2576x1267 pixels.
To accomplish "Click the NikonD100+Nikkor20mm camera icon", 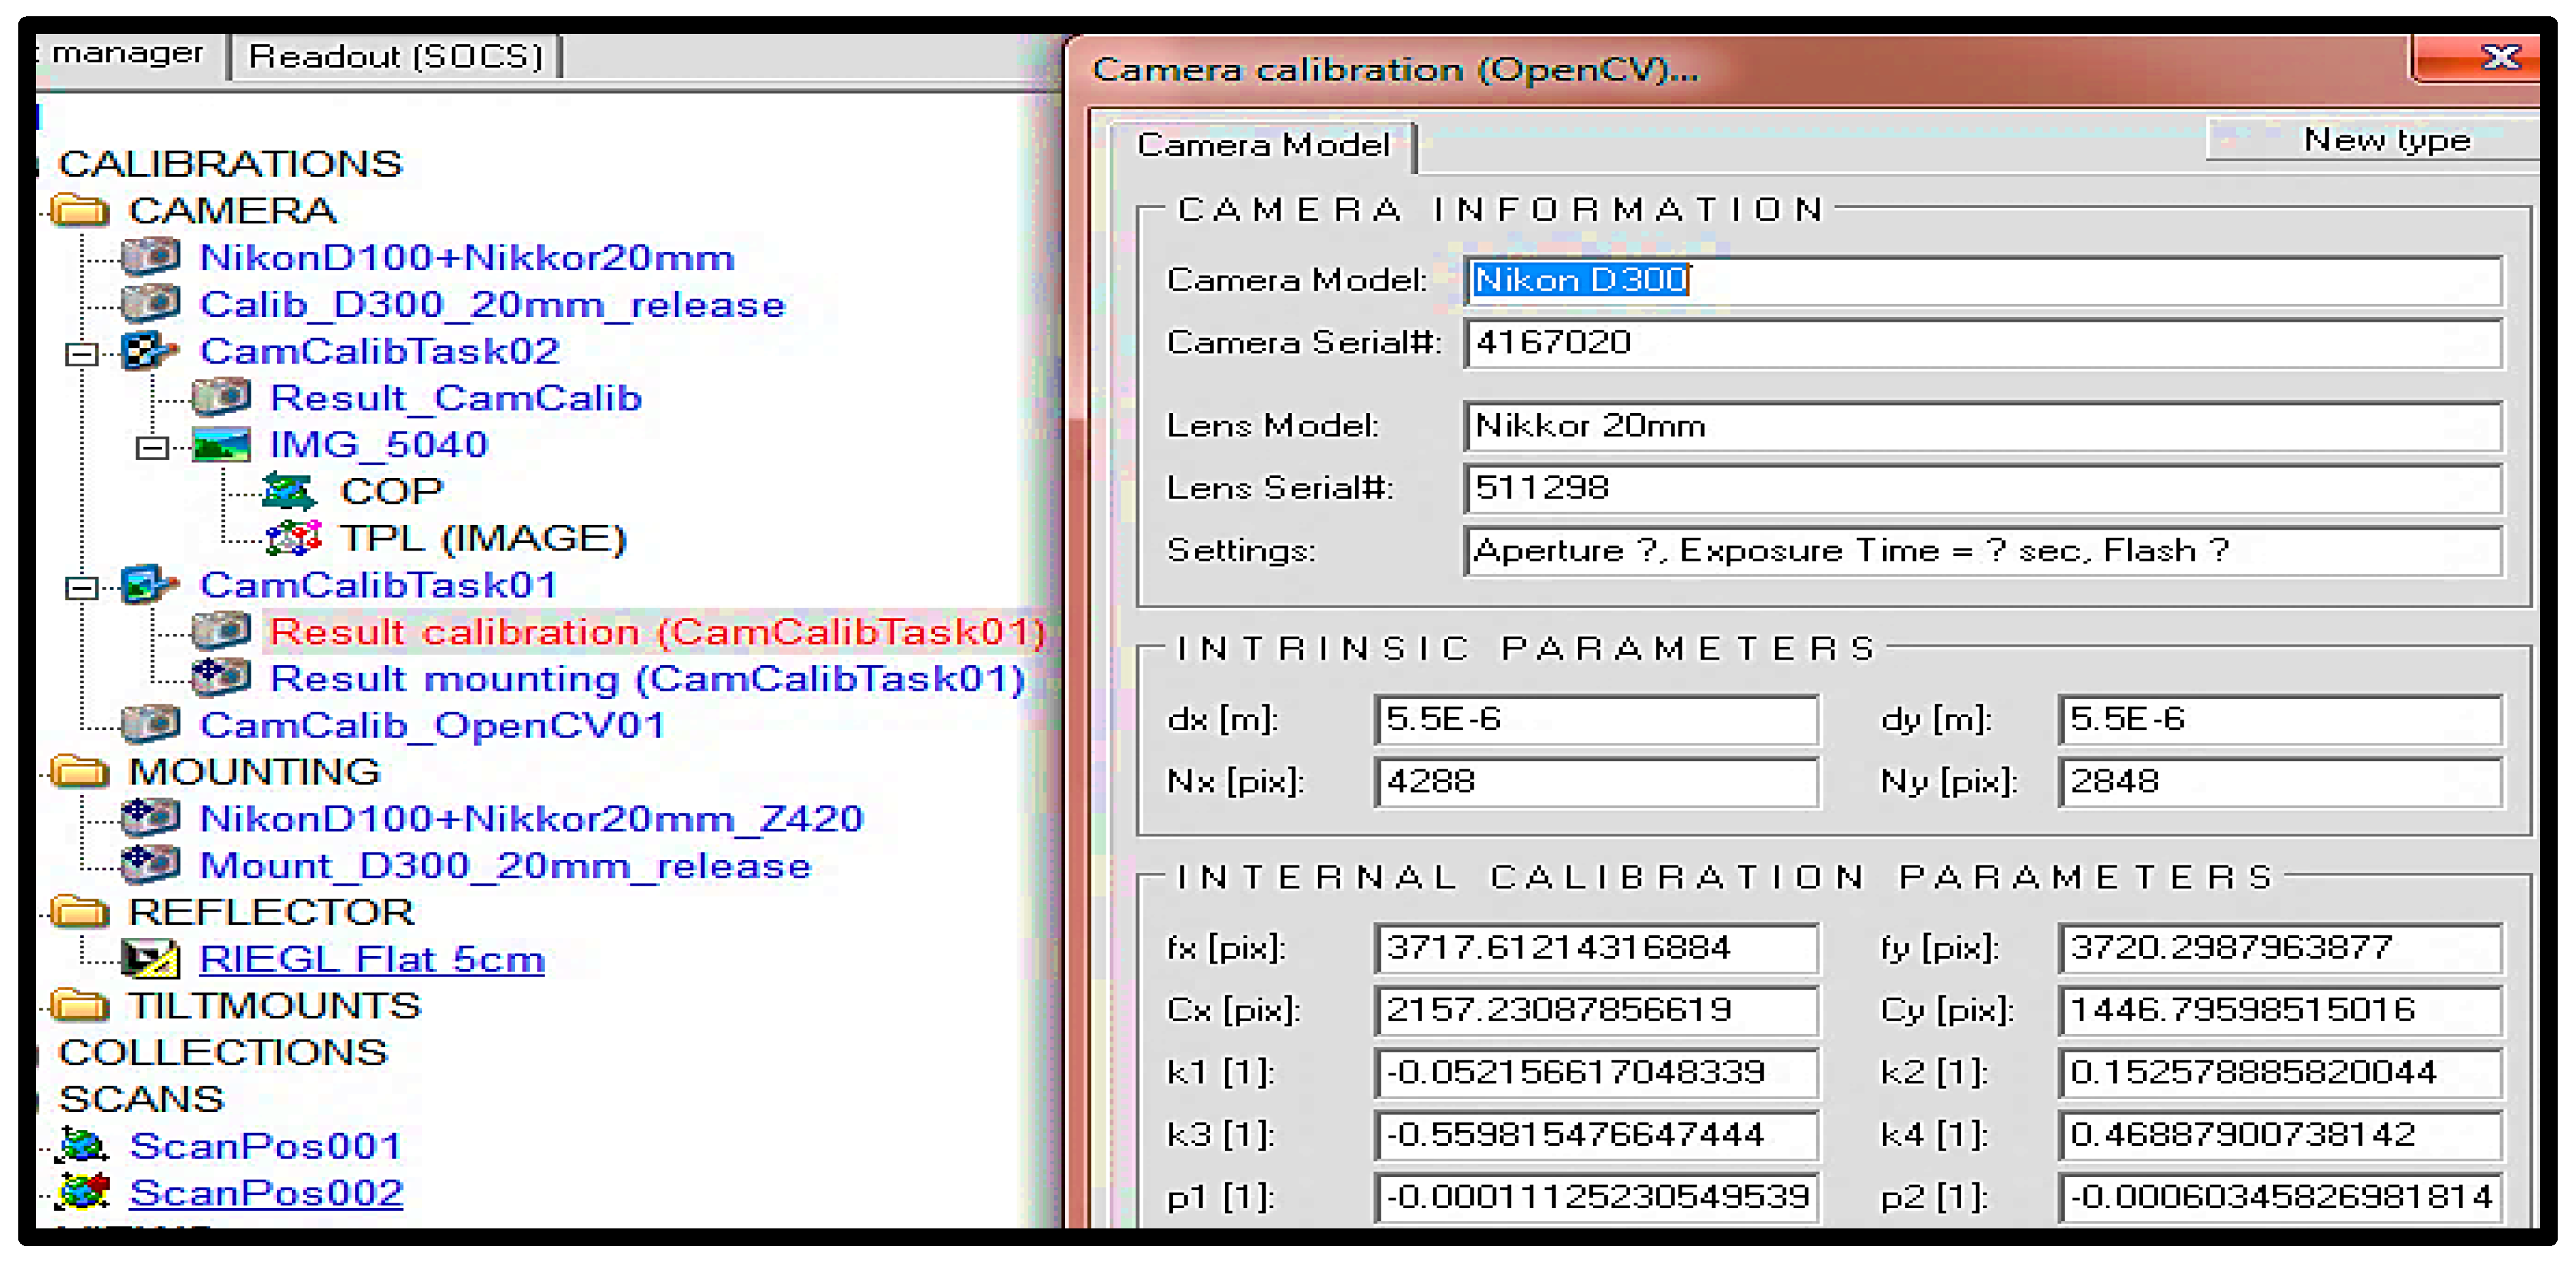I will pos(151,257).
